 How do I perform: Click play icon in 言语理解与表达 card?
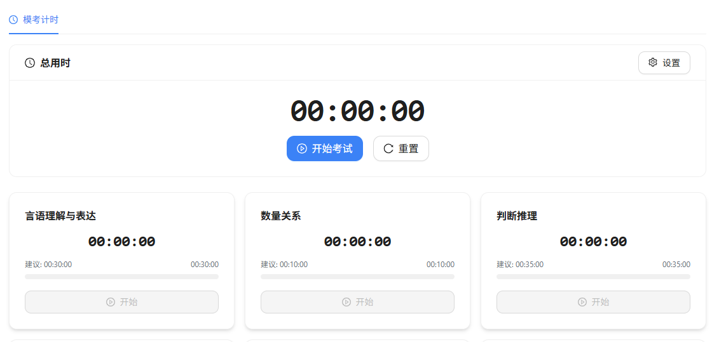tap(111, 302)
